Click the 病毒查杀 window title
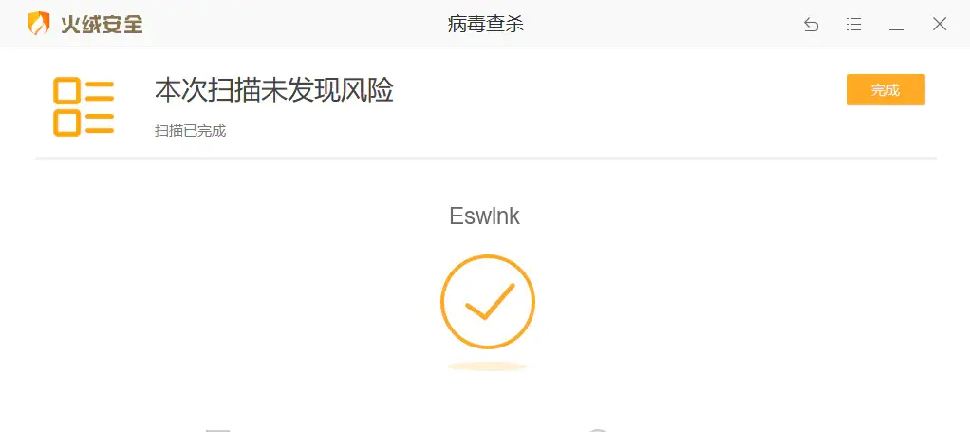Screen dimensions: 970x432 [x=486, y=24]
